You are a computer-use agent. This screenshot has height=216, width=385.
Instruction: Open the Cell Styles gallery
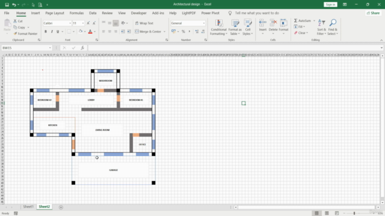coord(248,27)
